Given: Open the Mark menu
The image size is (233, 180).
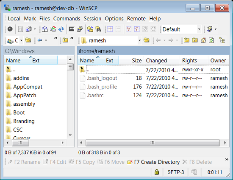Looking at the screenshot, I should (x=30, y=19).
